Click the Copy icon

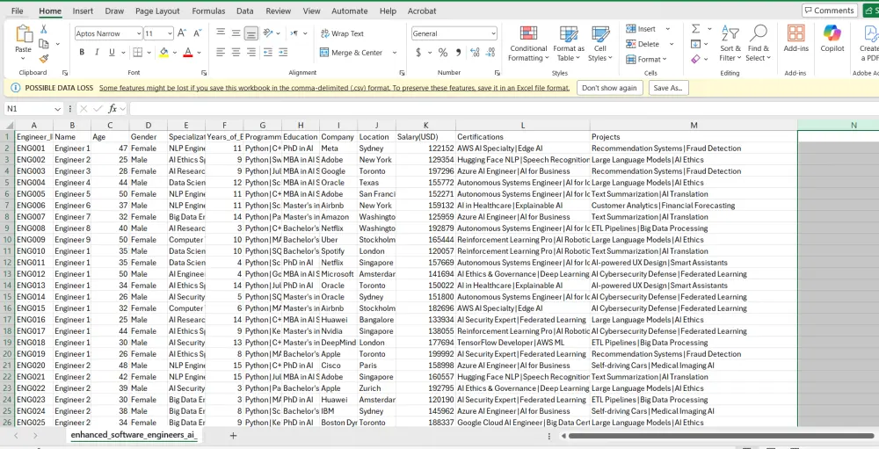tap(42, 44)
